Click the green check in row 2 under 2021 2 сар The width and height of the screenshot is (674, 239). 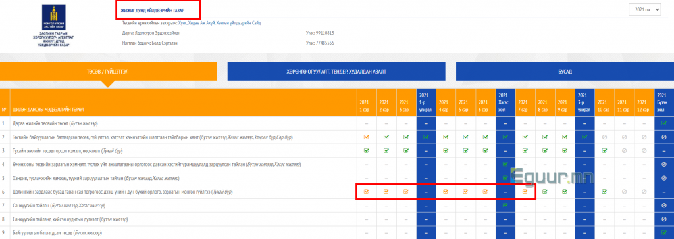coord(386,137)
